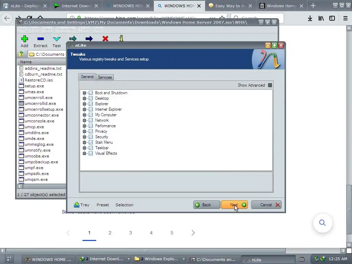Open the Preset menu in nLite
Screen dimensions: 352x264
(102, 205)
